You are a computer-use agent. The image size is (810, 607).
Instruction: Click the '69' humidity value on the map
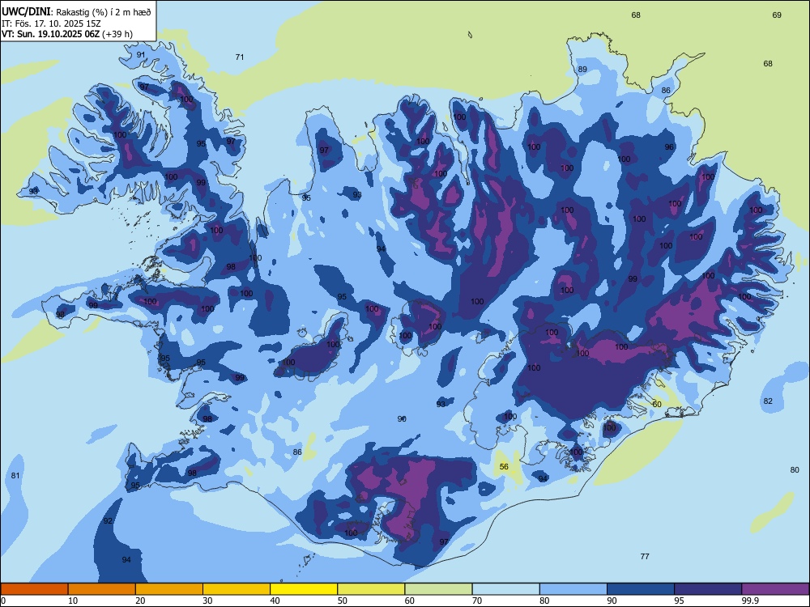[777, 15]
